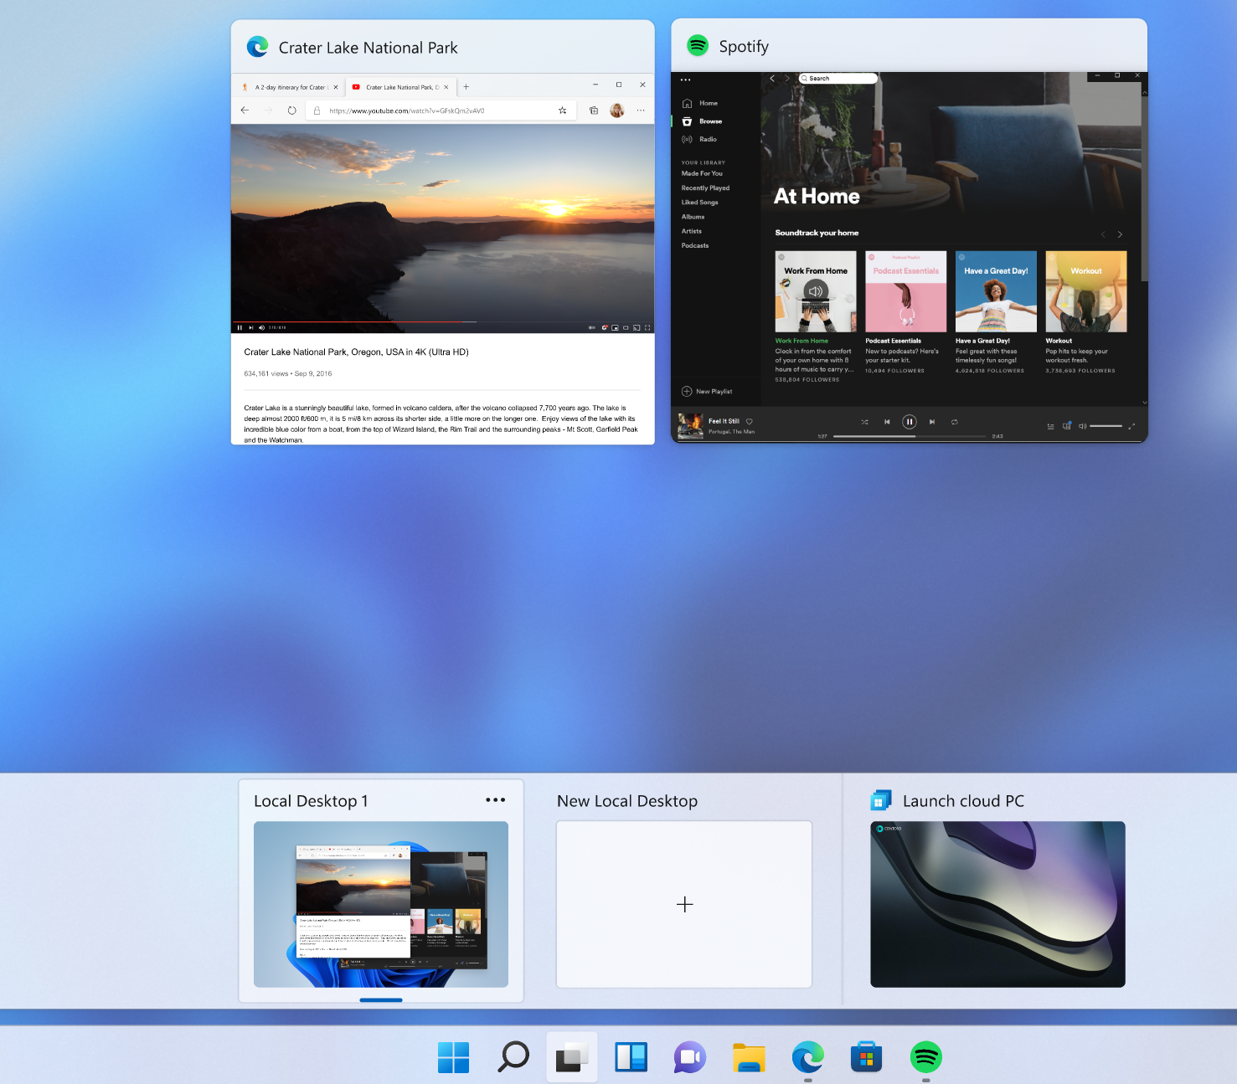Open Local Desktop 1 options ellipsis
The image size is (1237, 1084).
[495, 799]
